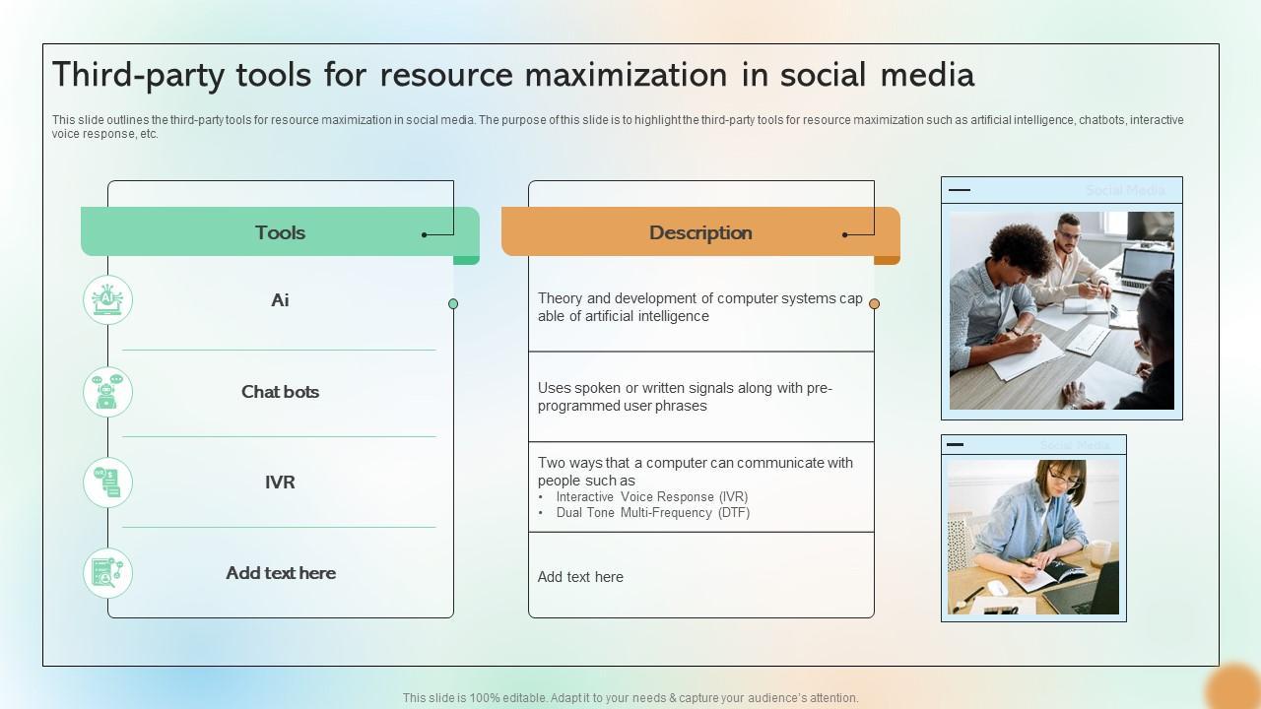Screen dimensions: 1261x709
Task: Click Add text here in the Tools column
Action: click(x=280, y=573)
